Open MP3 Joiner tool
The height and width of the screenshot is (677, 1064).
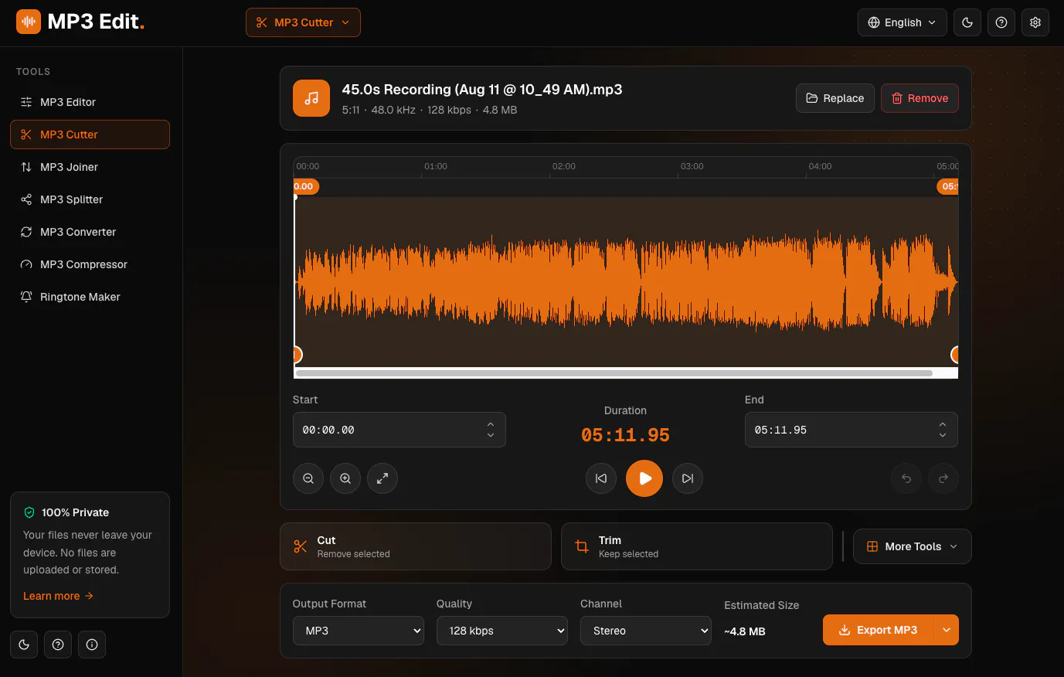click(x=90, y=167)
